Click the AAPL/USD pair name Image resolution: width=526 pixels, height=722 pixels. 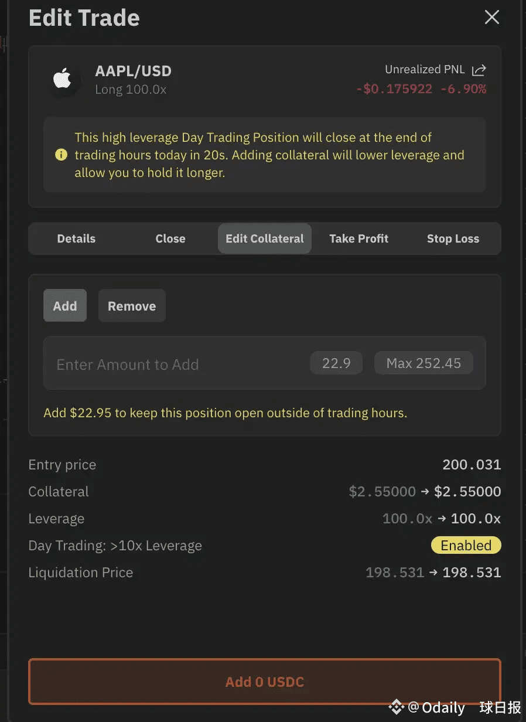tap(134, 71)
